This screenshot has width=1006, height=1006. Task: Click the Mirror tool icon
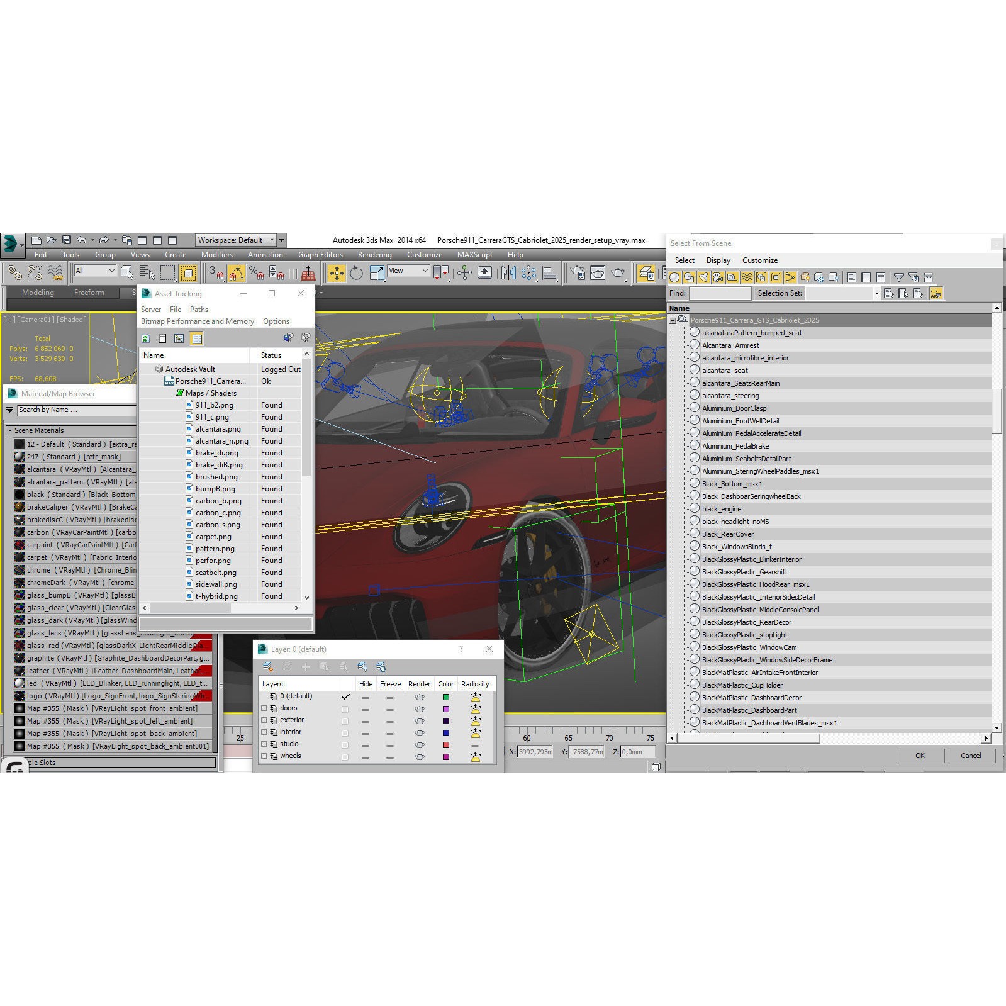[508, 272]
